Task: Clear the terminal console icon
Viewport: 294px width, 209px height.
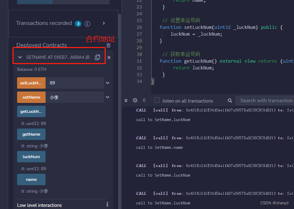Action: coord(135,100)
